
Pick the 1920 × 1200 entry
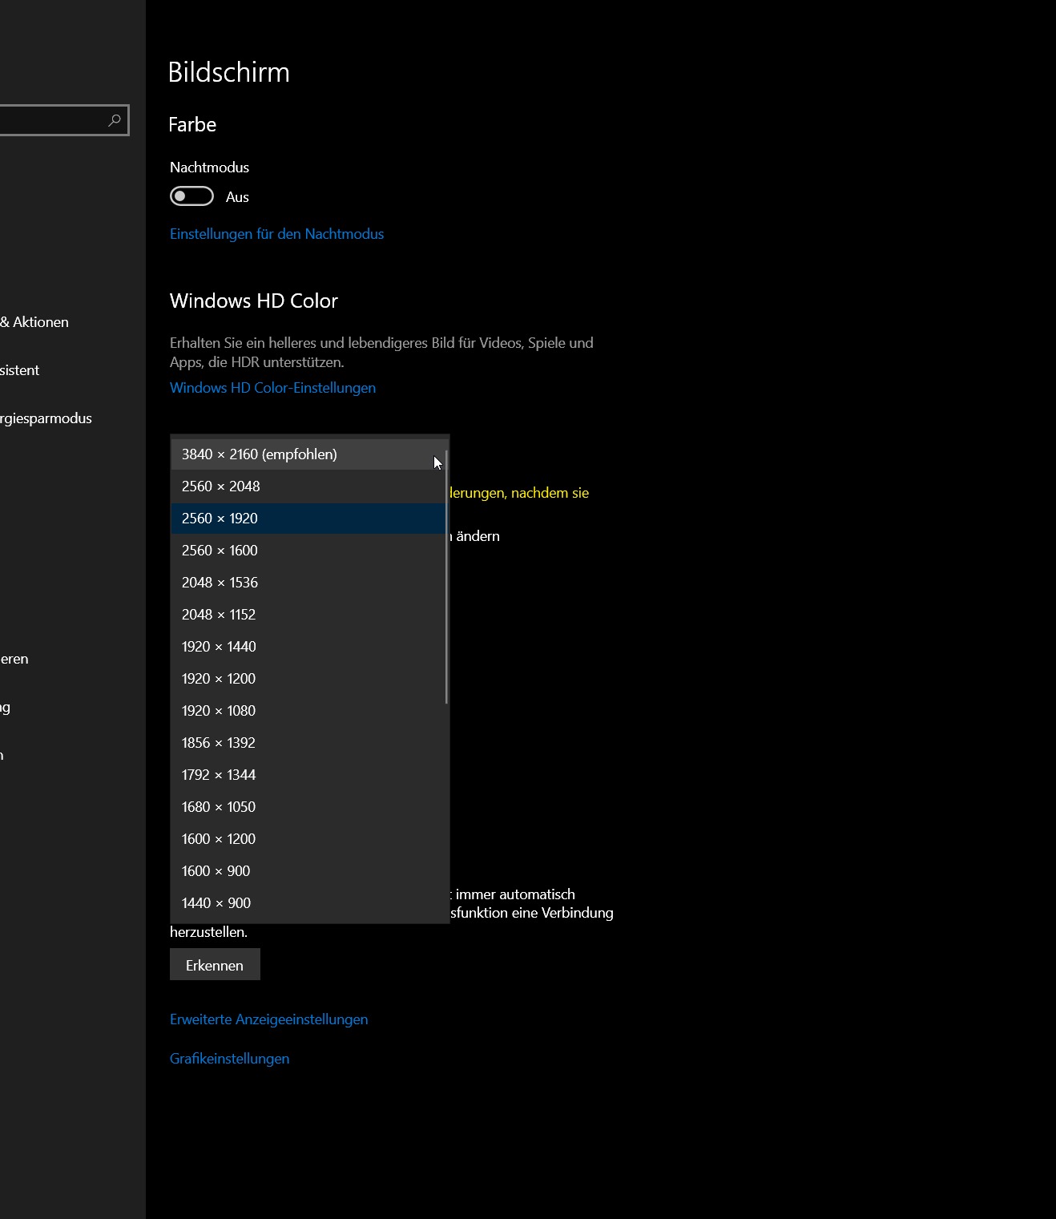click(219, 679)
